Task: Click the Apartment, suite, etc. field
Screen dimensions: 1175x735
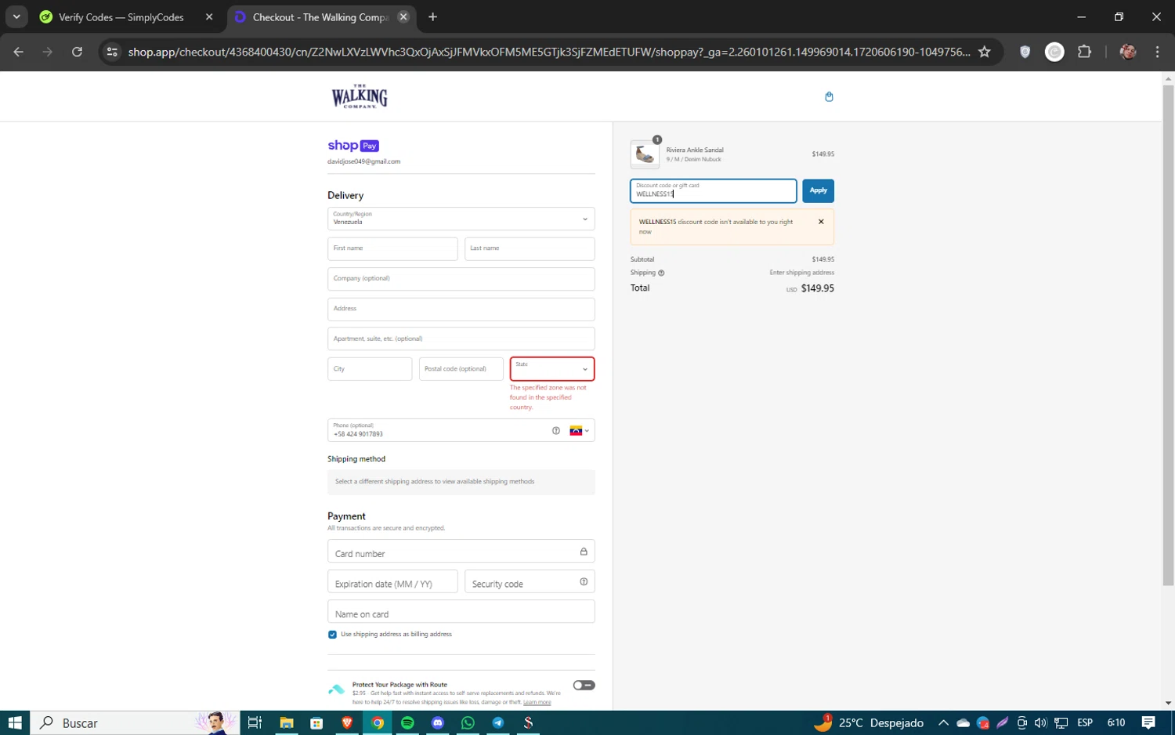Action: [x=461, y=339]
